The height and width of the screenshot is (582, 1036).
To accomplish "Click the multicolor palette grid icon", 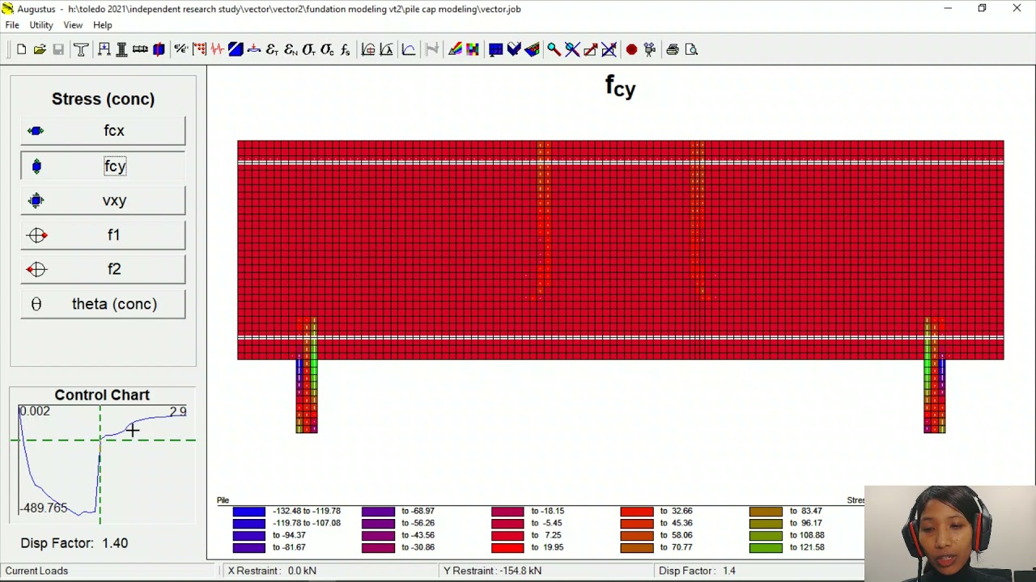I will point(473,49).
